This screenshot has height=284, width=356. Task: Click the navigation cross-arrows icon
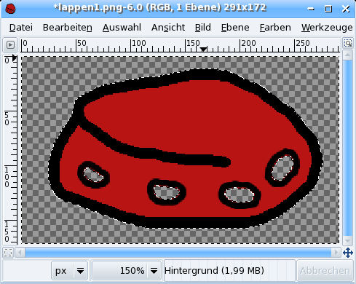coord(348,253)
